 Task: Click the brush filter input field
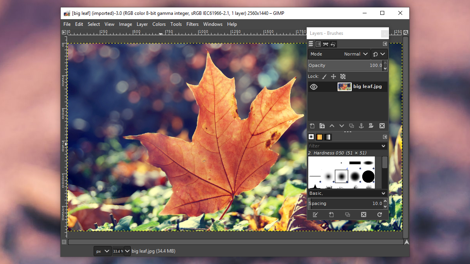[x=344, y=146]
